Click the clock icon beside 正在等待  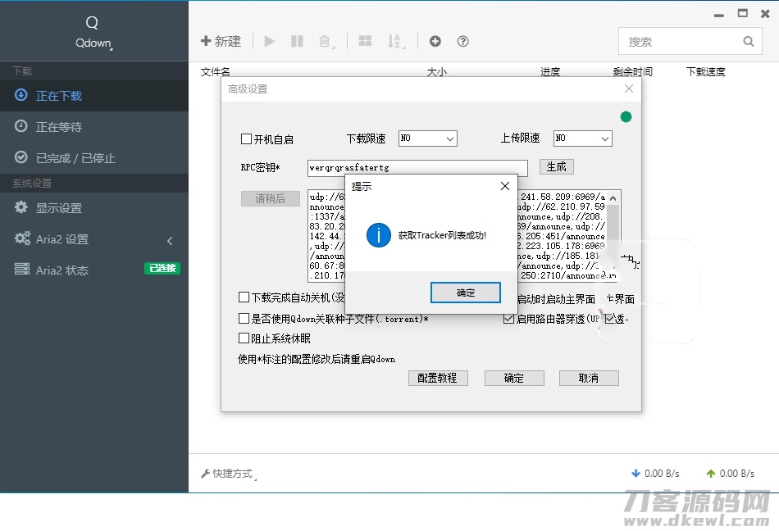(20, 126)
